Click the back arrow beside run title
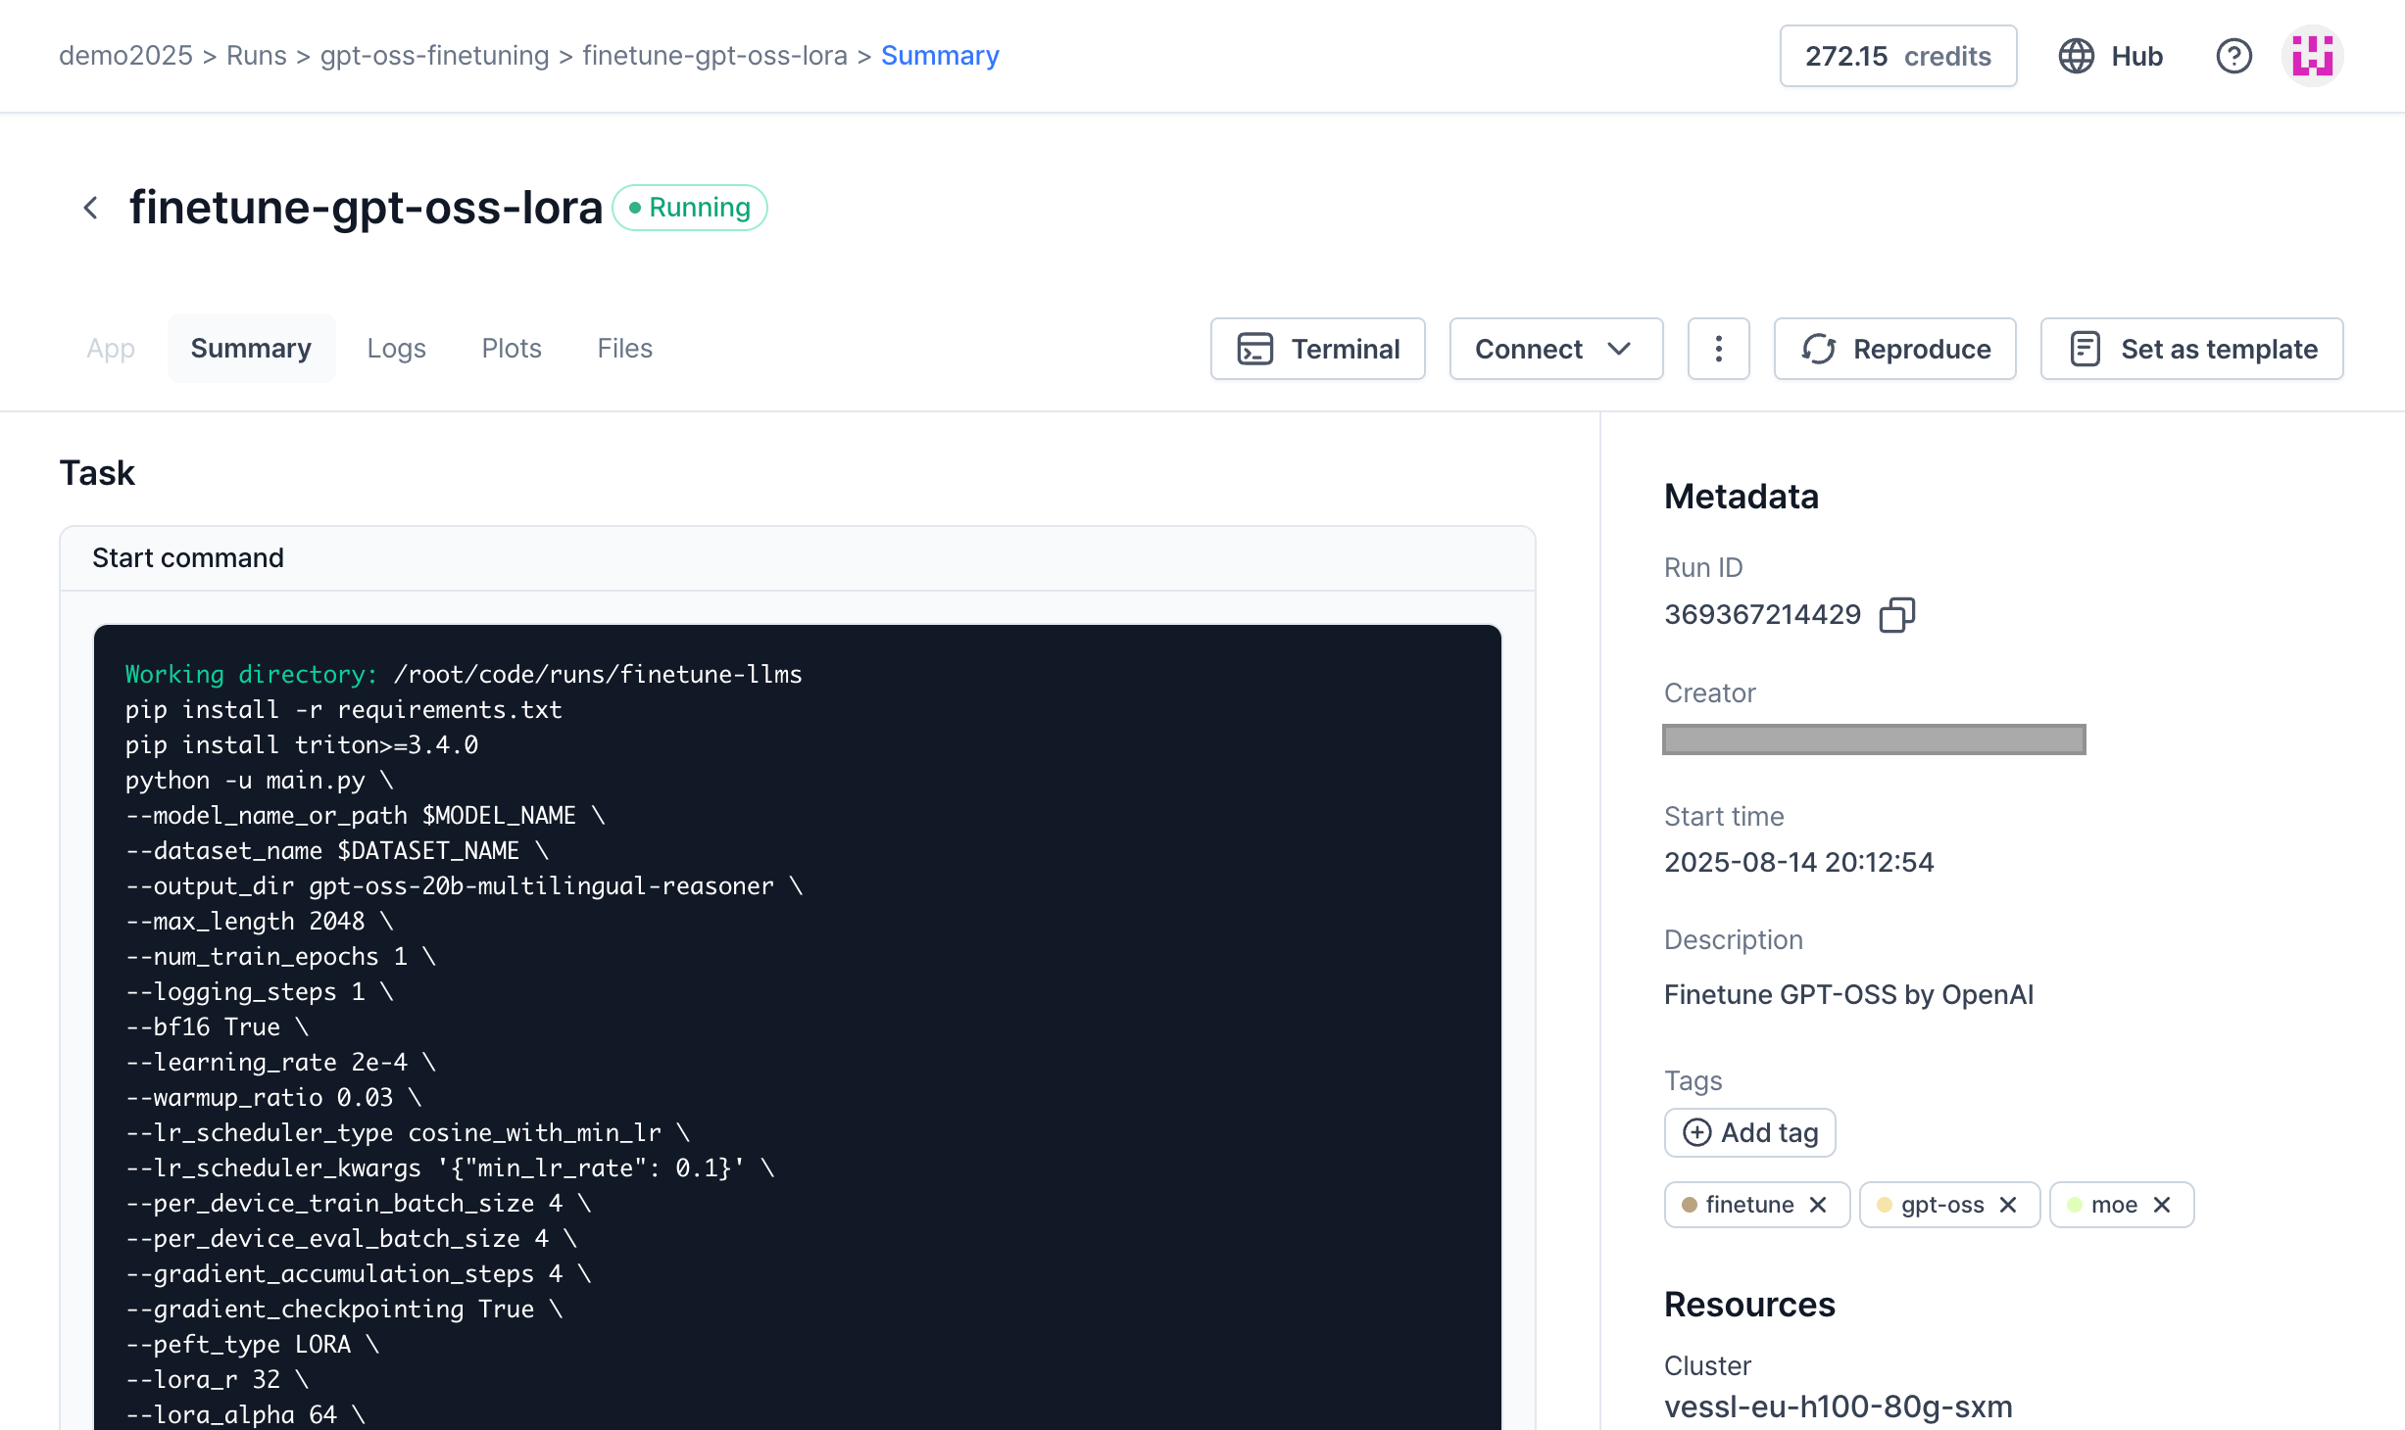The image size is (2405, 1430). [91, 208]
